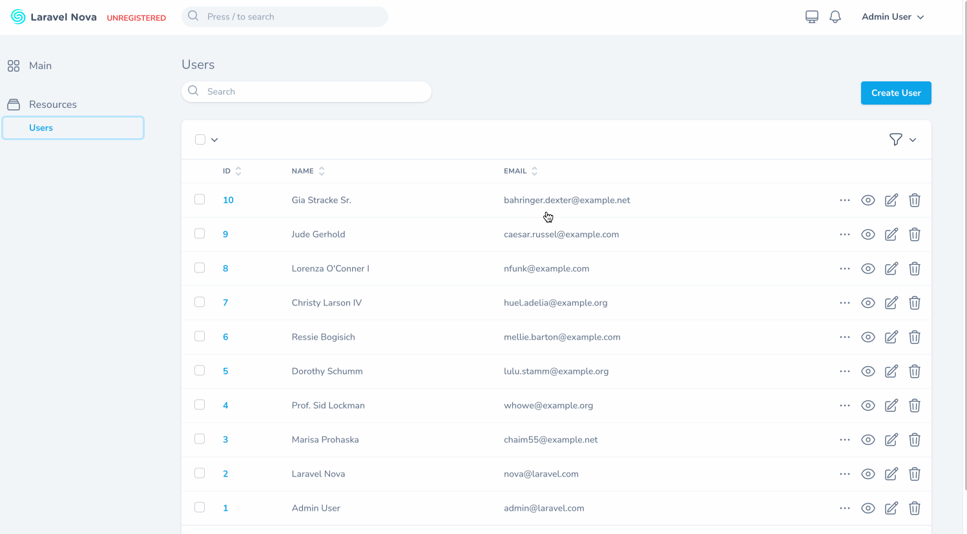View details of Gia Stracke Sr.
The height and width of the screenshot is (534, 967).
pos(868,200)
